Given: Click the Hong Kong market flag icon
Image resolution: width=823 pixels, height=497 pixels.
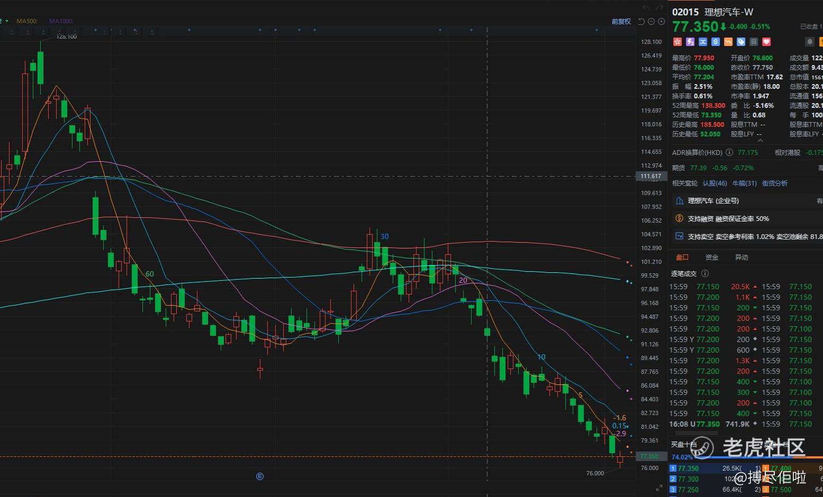Looking at the screenshot, I should pos(677,42).
